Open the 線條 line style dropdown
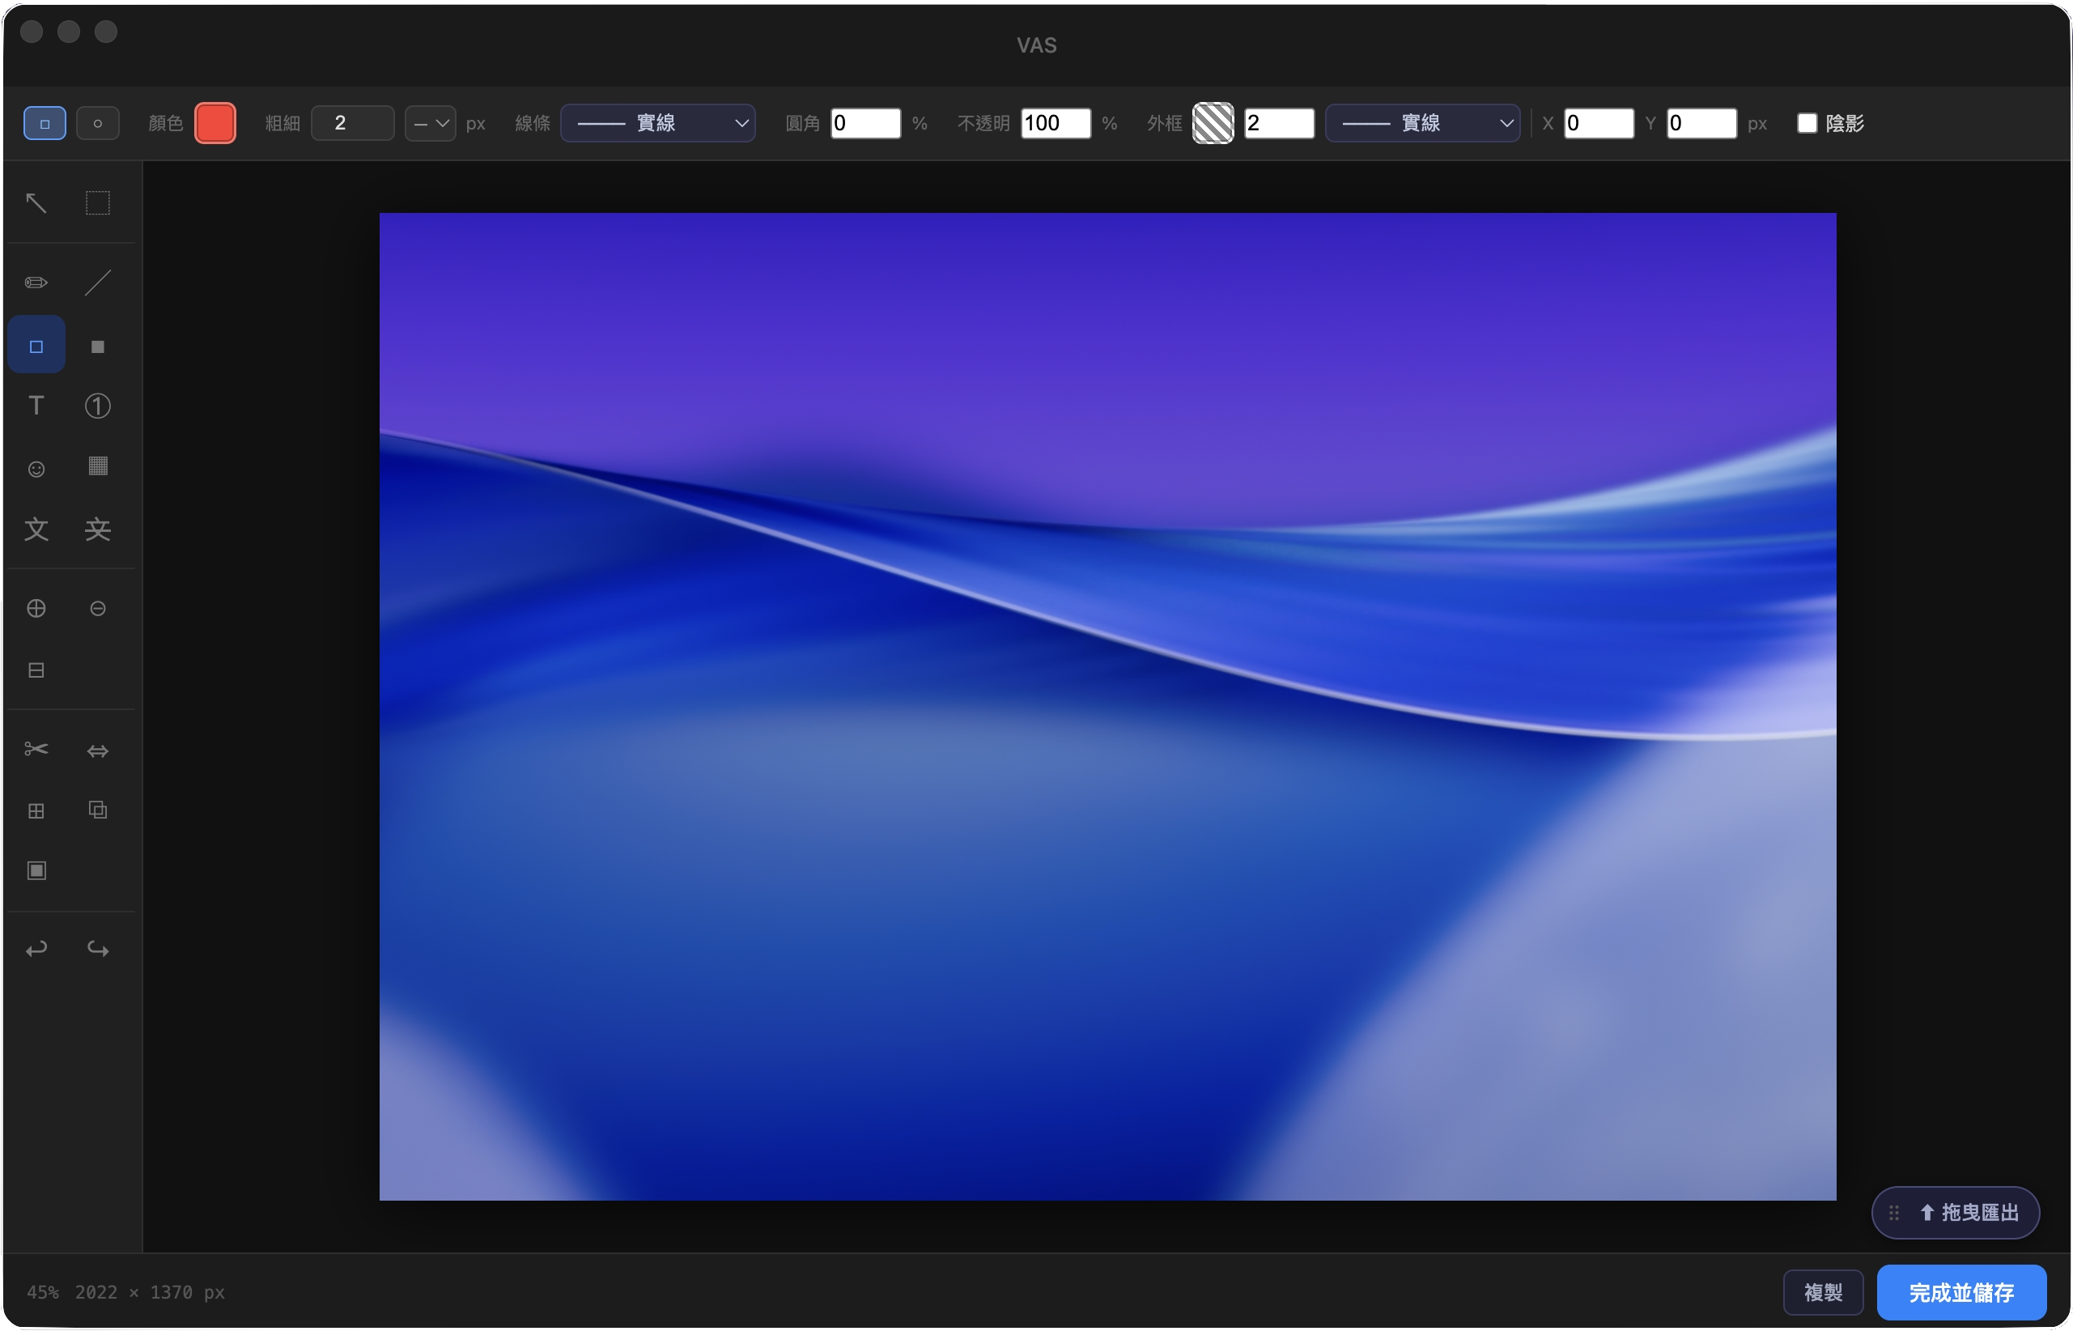2073x1331 pixels. (657, 124)
